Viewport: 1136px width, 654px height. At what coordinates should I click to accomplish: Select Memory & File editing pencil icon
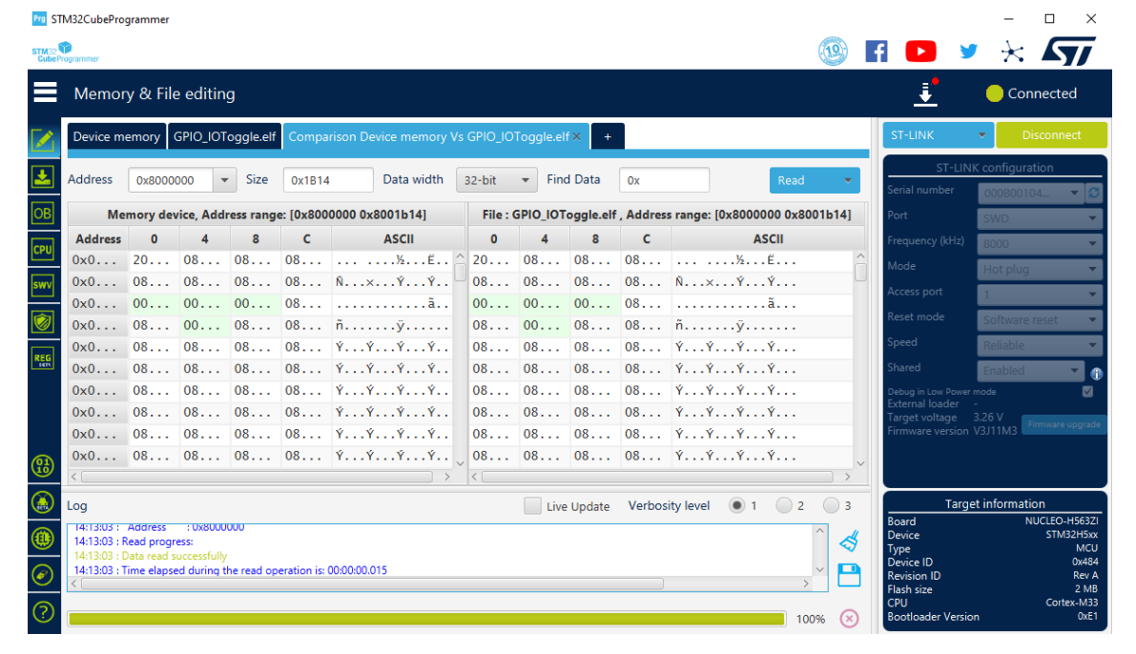(x=43, y=140)
